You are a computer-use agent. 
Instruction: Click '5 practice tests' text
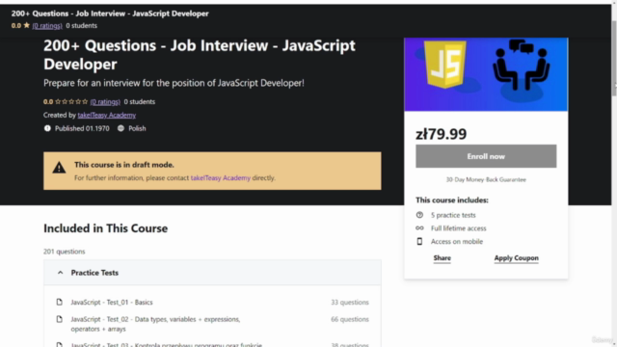pyautogui.click(x=453, y=215)
